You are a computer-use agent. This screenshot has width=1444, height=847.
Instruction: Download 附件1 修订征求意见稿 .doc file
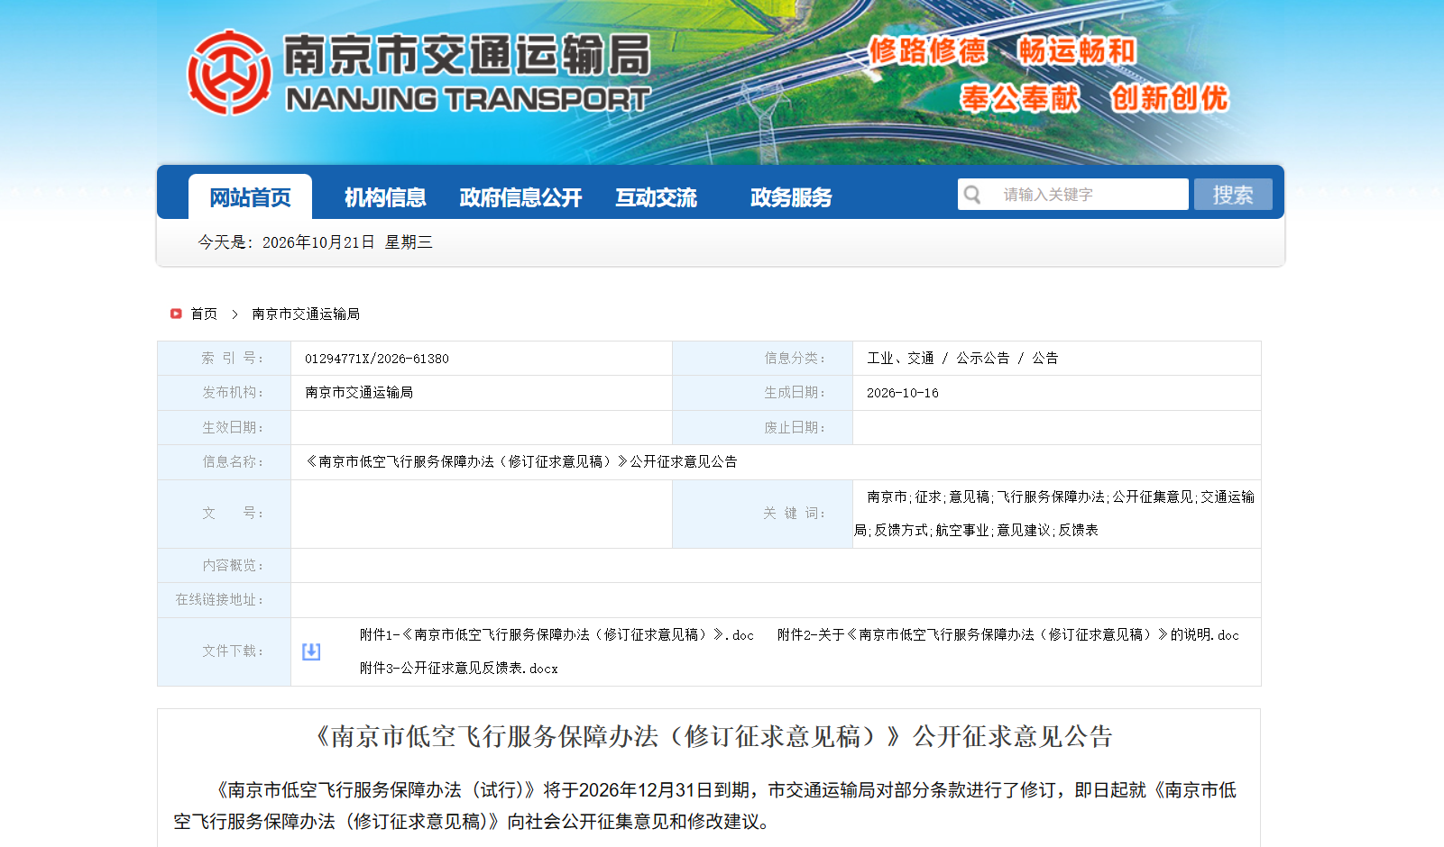(x=556, y=634)
